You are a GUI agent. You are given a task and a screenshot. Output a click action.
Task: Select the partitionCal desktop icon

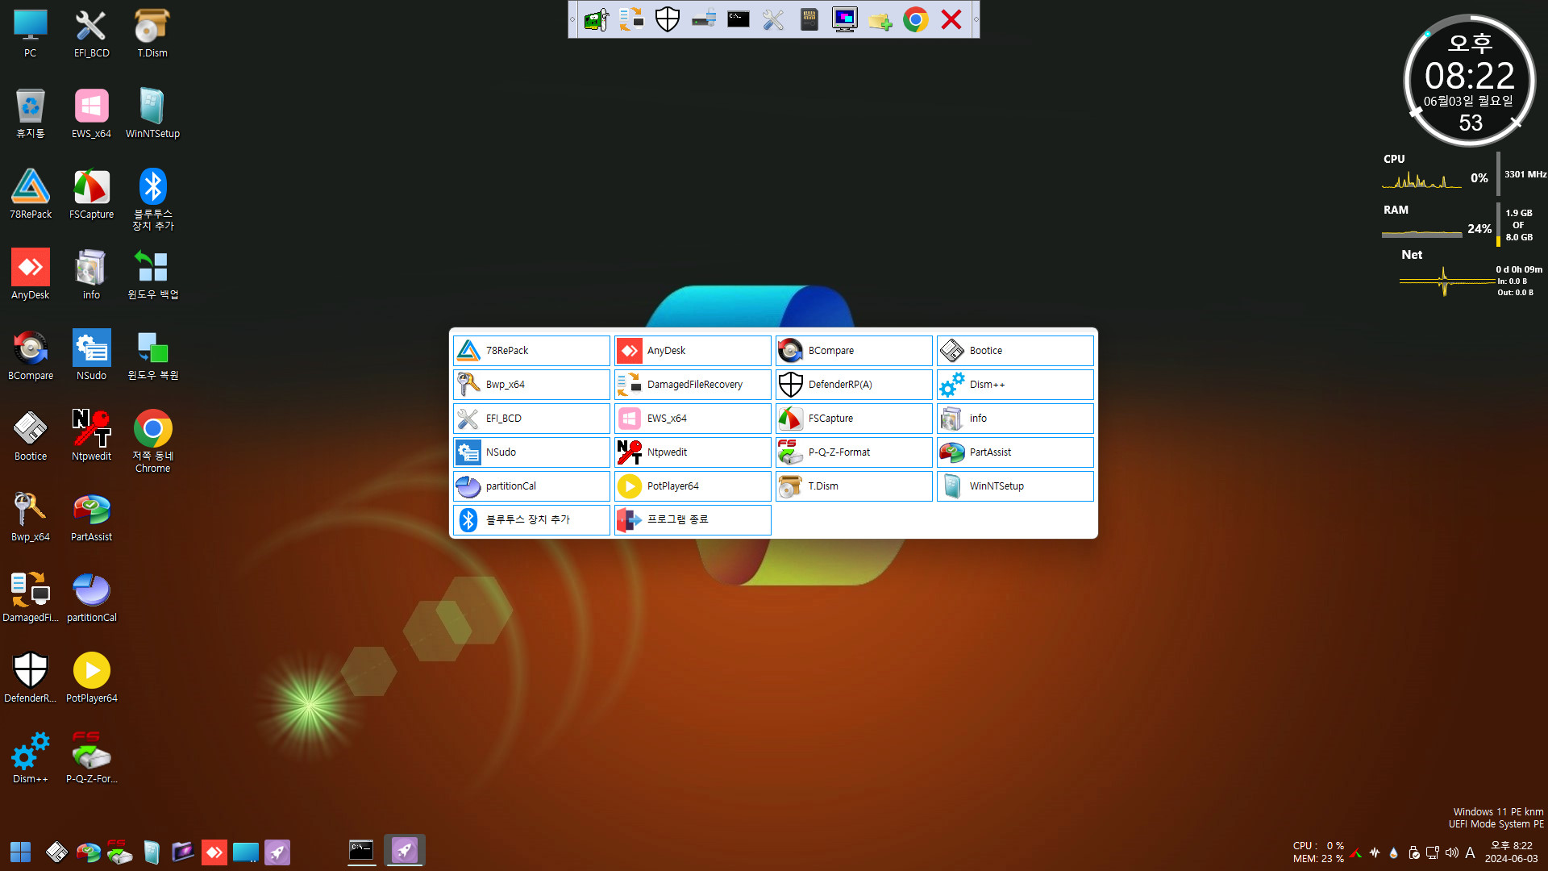coord(92,598)
